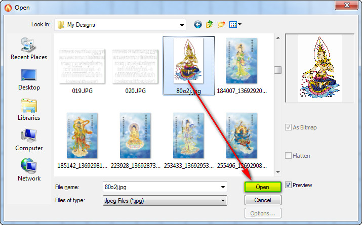Click the 185142_13692981... file name label
The height and width of the screenshot is (225, 362).
(x=82, y=166)
